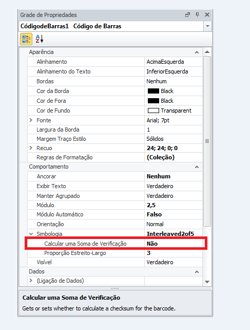The height and width of the screenshot is (330, 250).
Task: Select the Proporção Estreito-Largo property label
Action: click(75, 253)
